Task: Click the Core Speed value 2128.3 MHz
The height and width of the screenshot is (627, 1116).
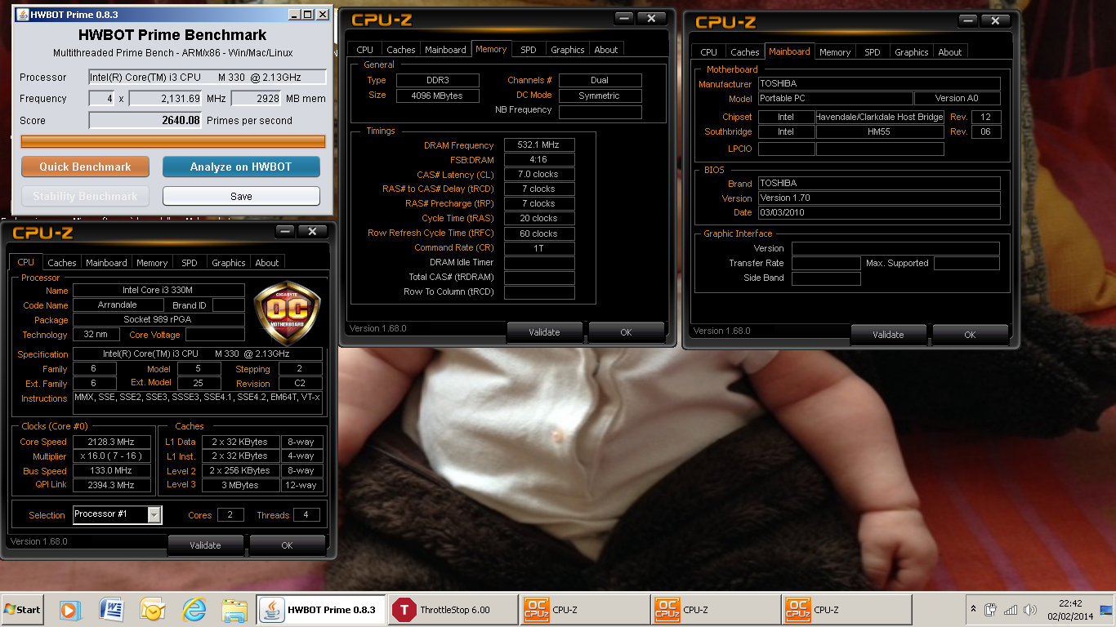Action: pos(112,442)
